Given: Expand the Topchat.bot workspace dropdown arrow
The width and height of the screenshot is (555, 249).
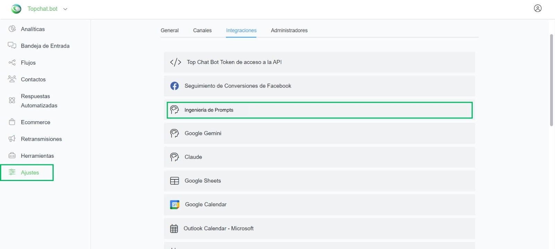Looking at the screenshot, I should (65, 9).
